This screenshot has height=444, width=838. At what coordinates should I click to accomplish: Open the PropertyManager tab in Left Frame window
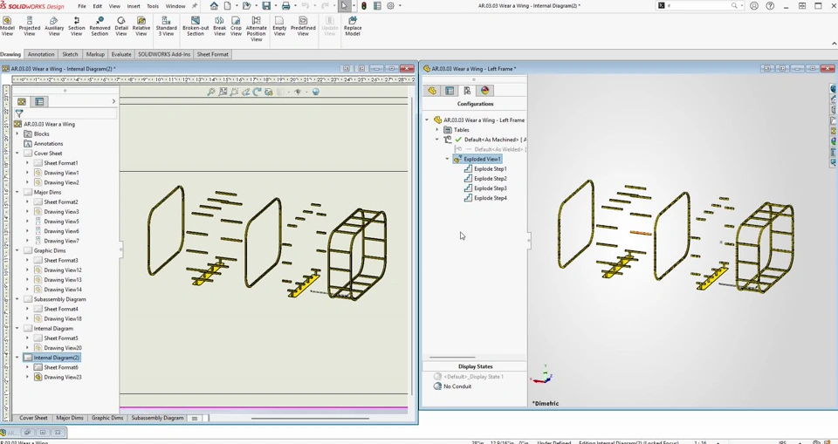point(450,91)
